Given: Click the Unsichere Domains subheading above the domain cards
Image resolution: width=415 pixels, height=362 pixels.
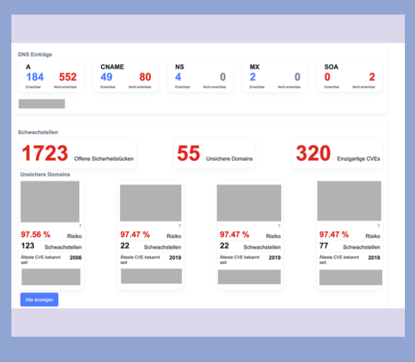Looking at the screenshot, I should click(45, 174).
